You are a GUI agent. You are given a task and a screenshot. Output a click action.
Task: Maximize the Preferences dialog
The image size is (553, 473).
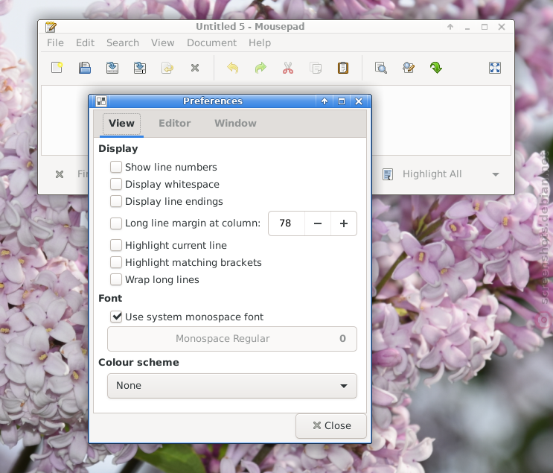(342, 101)
